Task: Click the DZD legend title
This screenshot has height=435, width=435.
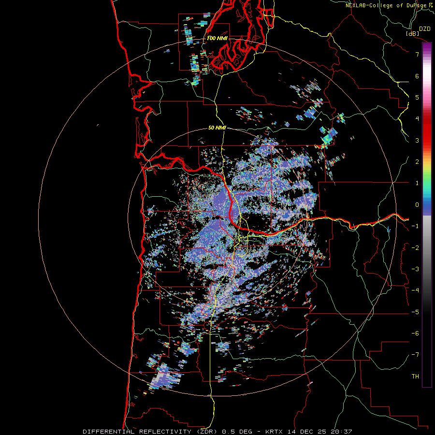Action: click(425, 29)
